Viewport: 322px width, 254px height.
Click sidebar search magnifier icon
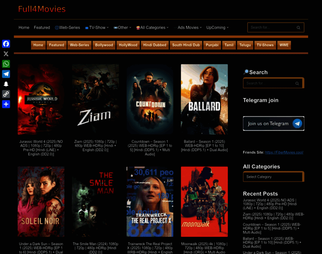click(x=297, y=83)
